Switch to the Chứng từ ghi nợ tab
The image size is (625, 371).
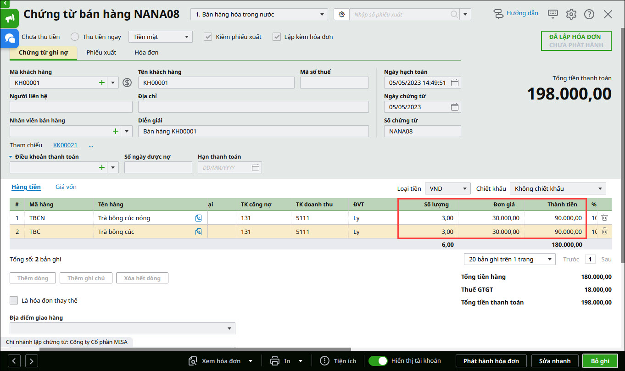[44, 53]
